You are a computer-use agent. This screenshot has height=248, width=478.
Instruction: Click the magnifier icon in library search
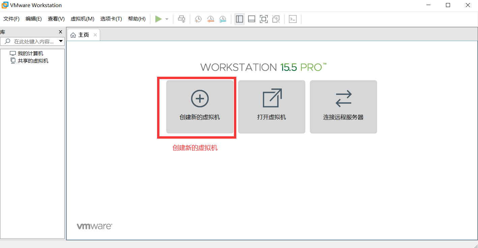coord(7,41)
